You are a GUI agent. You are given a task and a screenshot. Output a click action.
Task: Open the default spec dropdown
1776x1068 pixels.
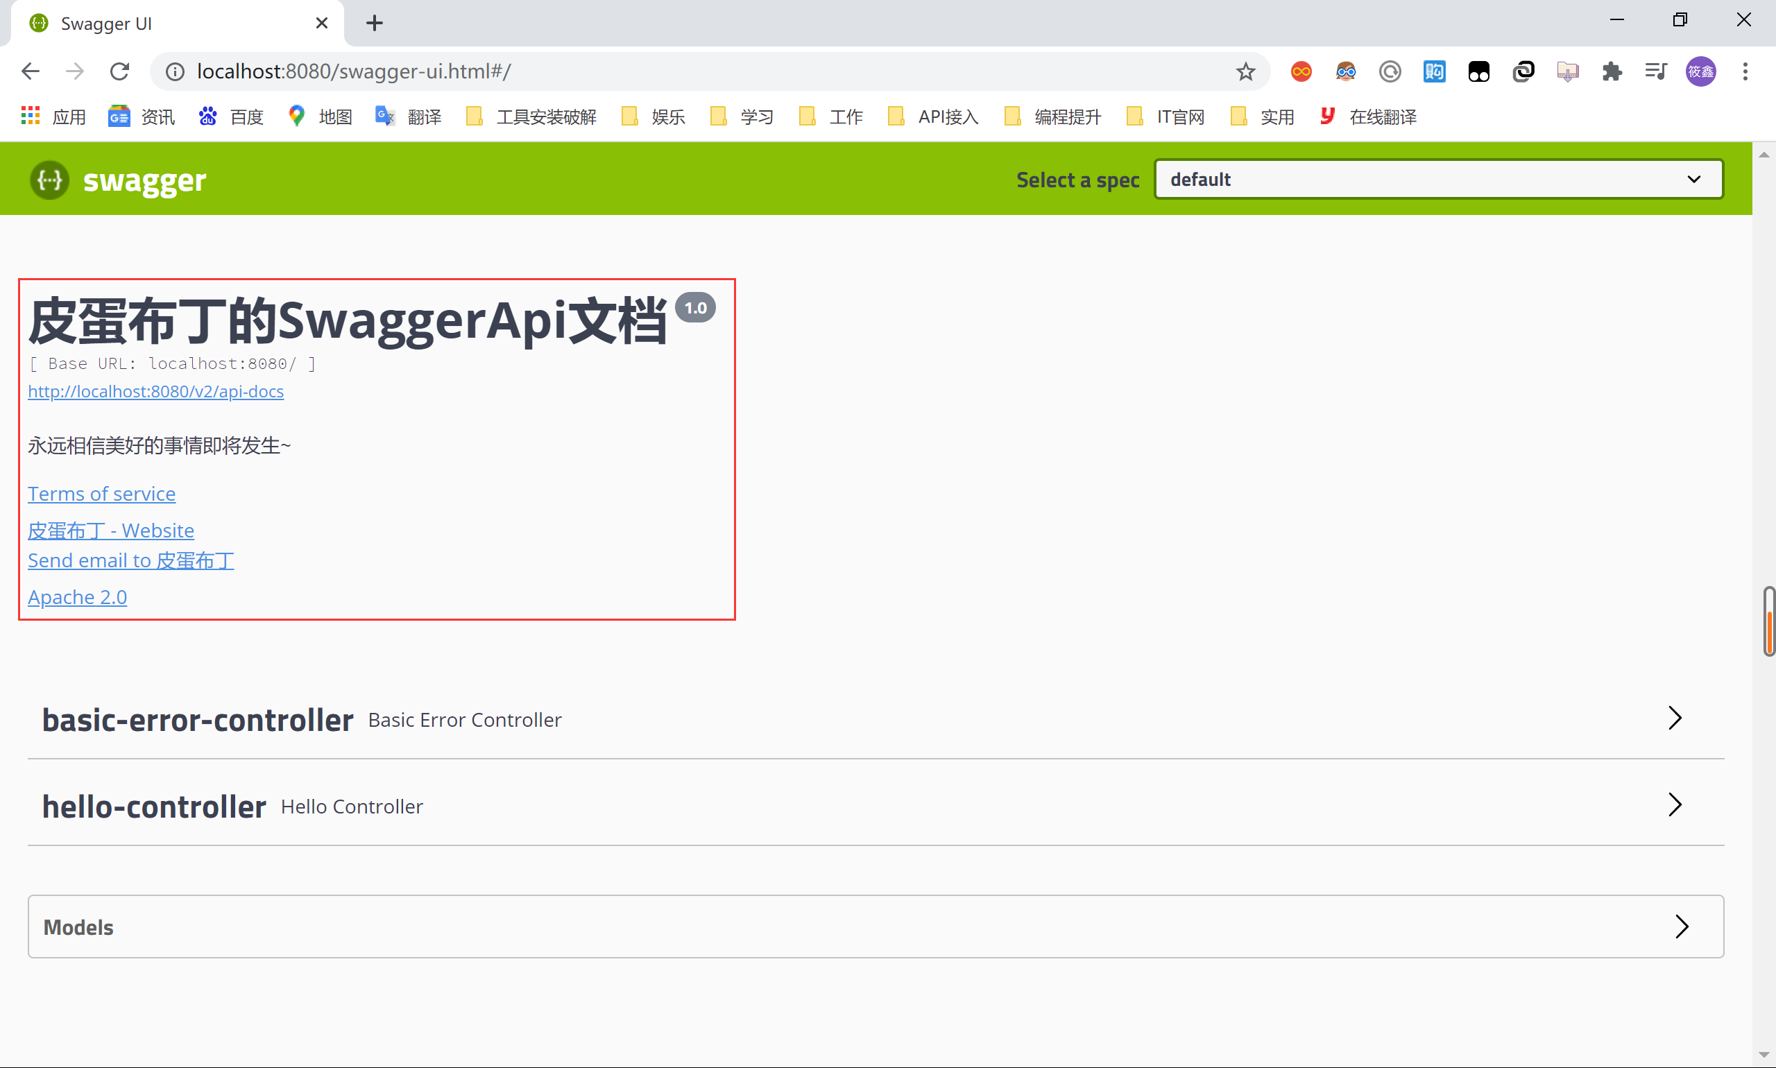pos(1437,179)
